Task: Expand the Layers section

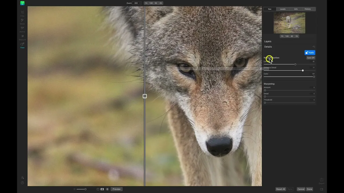Action: (x=268, y=42)
